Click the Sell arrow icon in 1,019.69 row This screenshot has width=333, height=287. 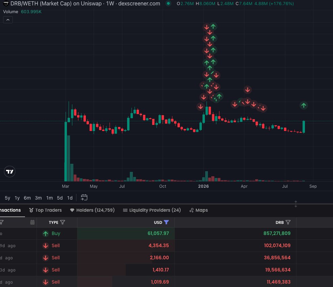pos(45,282)
